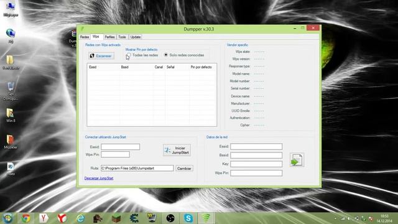This screenshot has width=398, height=224.
Task: Open the white Yandex icon in taskbar
Action: (x=44, y=218)
